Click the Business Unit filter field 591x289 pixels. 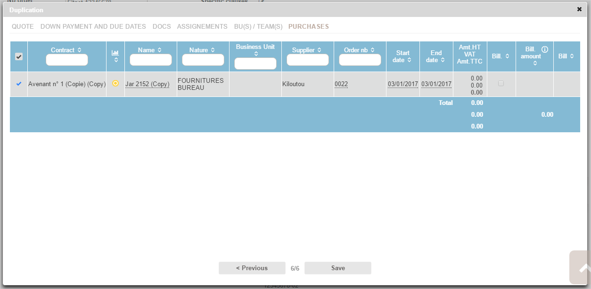(255, 64)
